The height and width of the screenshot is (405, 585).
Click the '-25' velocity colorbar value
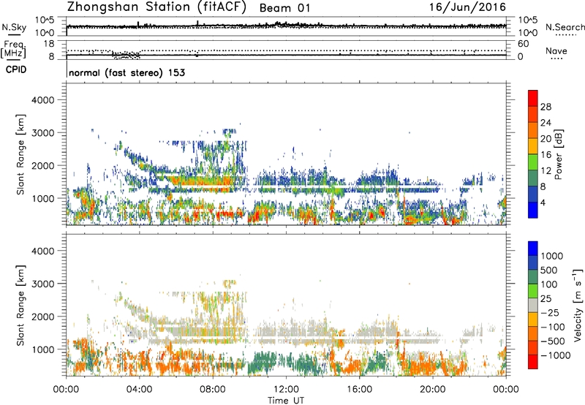point(551,313)
